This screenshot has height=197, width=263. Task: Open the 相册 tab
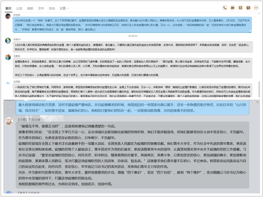pyautogui.click(x=30, y=8)
